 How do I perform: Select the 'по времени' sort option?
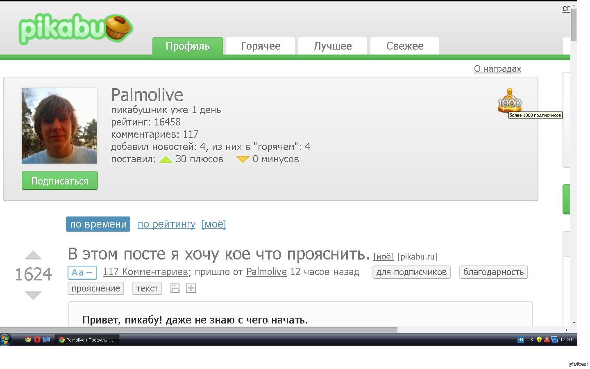98,224
